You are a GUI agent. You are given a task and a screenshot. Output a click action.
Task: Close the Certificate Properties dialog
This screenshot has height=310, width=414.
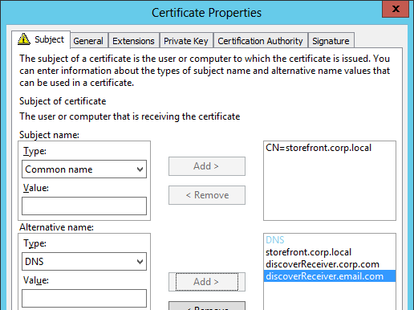tap(396, 9)
